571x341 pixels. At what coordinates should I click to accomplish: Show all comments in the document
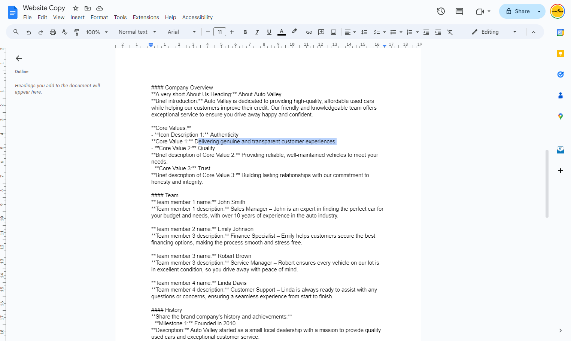click(459, 11)
